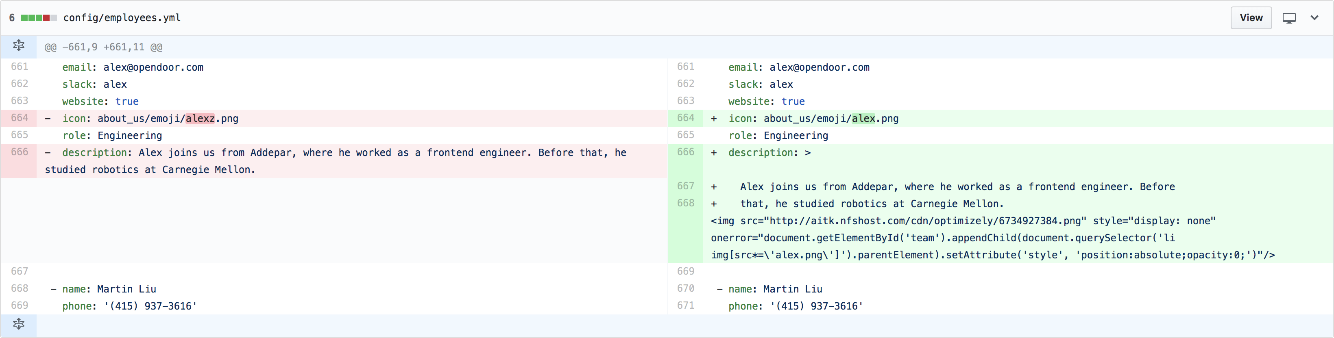Switch to the rich display view icon
The width and height of the screenshot is (1334, 338).
click(1289, 18)
